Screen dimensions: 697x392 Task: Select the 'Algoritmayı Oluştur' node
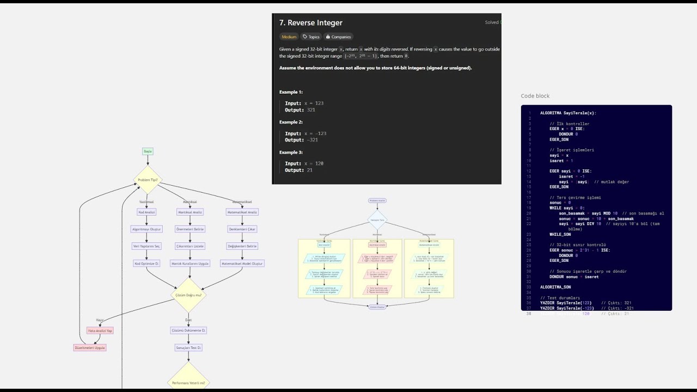click(146, 230)
